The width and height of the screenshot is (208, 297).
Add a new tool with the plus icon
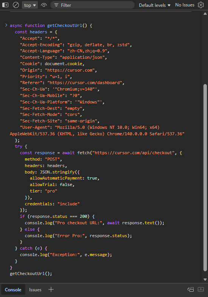pos(51,289)
